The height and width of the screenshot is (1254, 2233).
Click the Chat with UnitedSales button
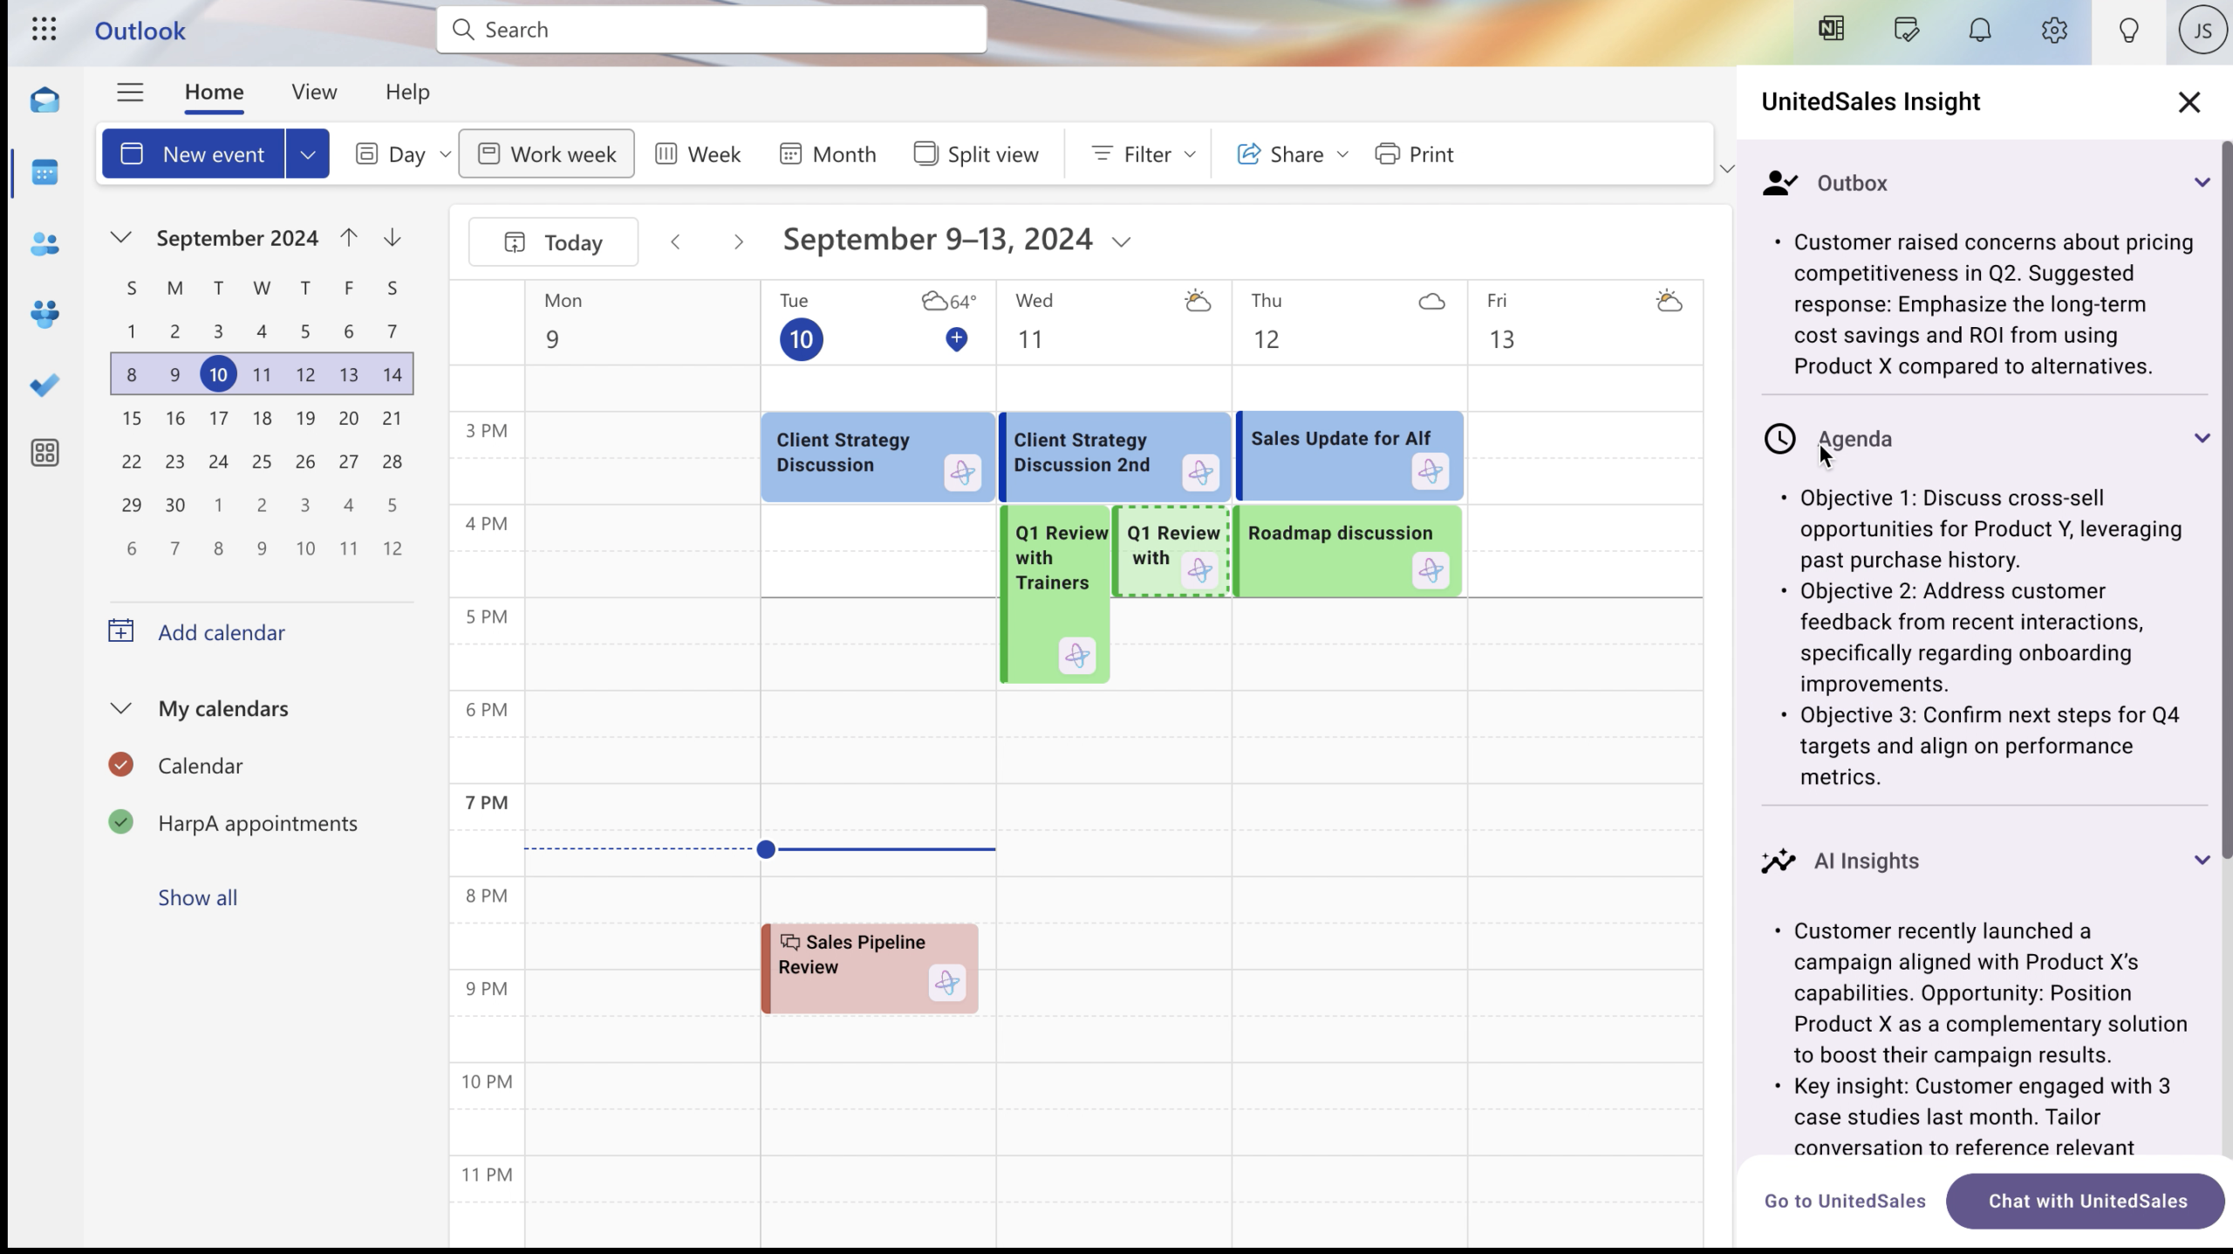(x=2086, y=1201)
